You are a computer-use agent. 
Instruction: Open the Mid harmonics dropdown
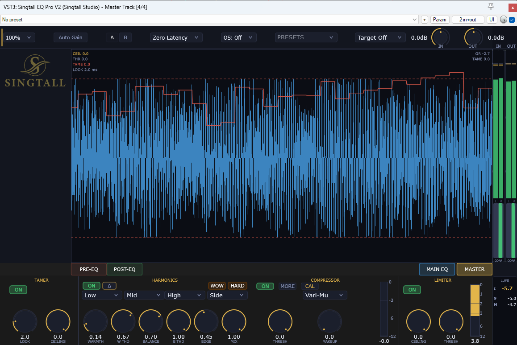[x=144, y=295]
